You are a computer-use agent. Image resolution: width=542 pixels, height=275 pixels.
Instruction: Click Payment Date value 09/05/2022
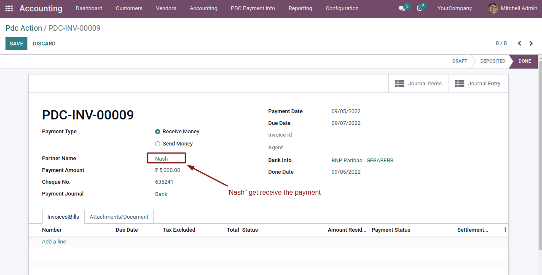(x=346, y=111)
